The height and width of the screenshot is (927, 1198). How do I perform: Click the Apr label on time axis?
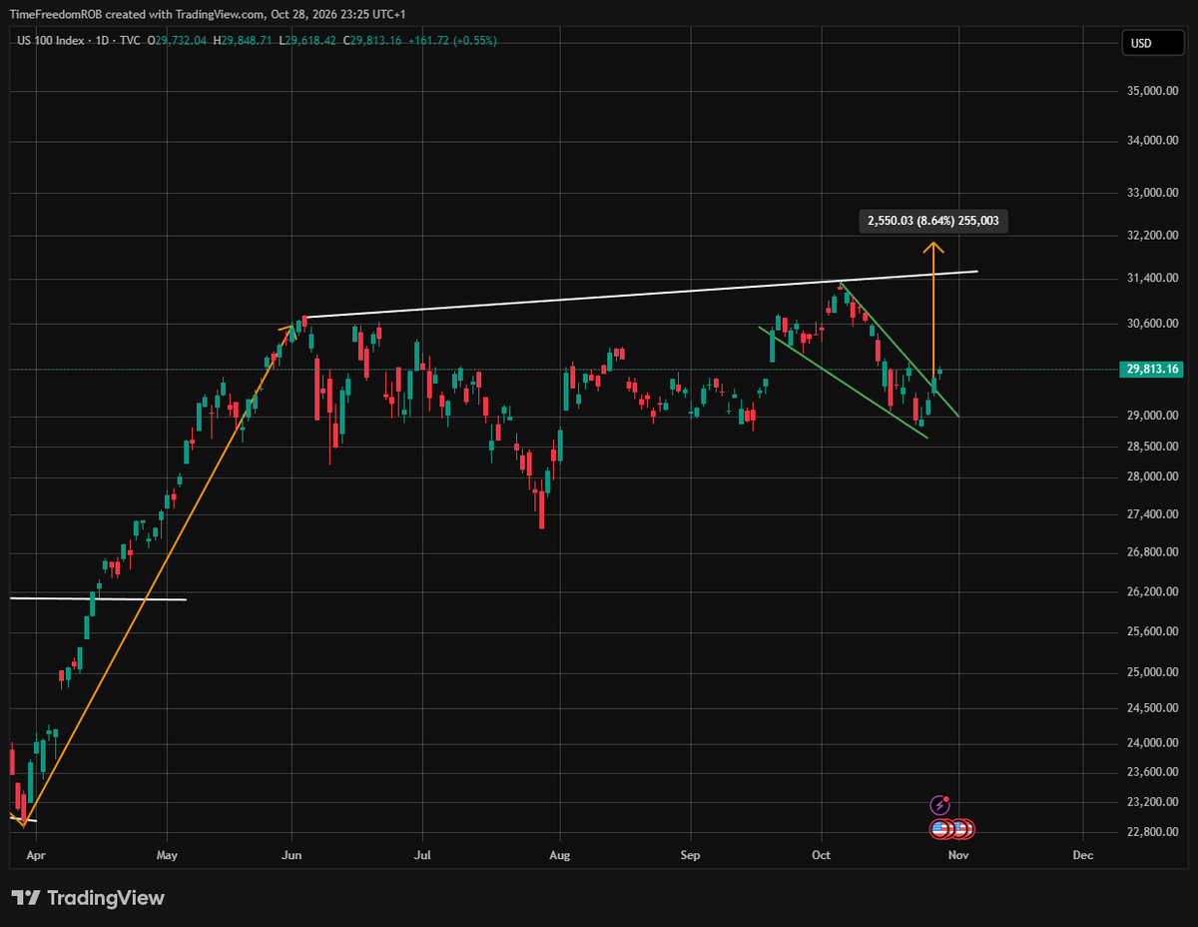[x=36, y=856]
